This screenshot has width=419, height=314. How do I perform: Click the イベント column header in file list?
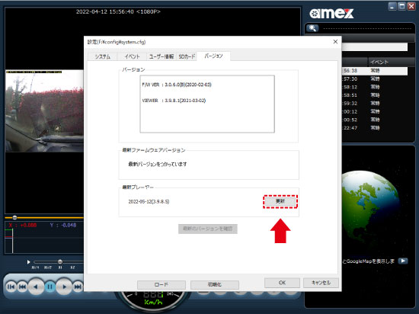(x=392, y=62)
